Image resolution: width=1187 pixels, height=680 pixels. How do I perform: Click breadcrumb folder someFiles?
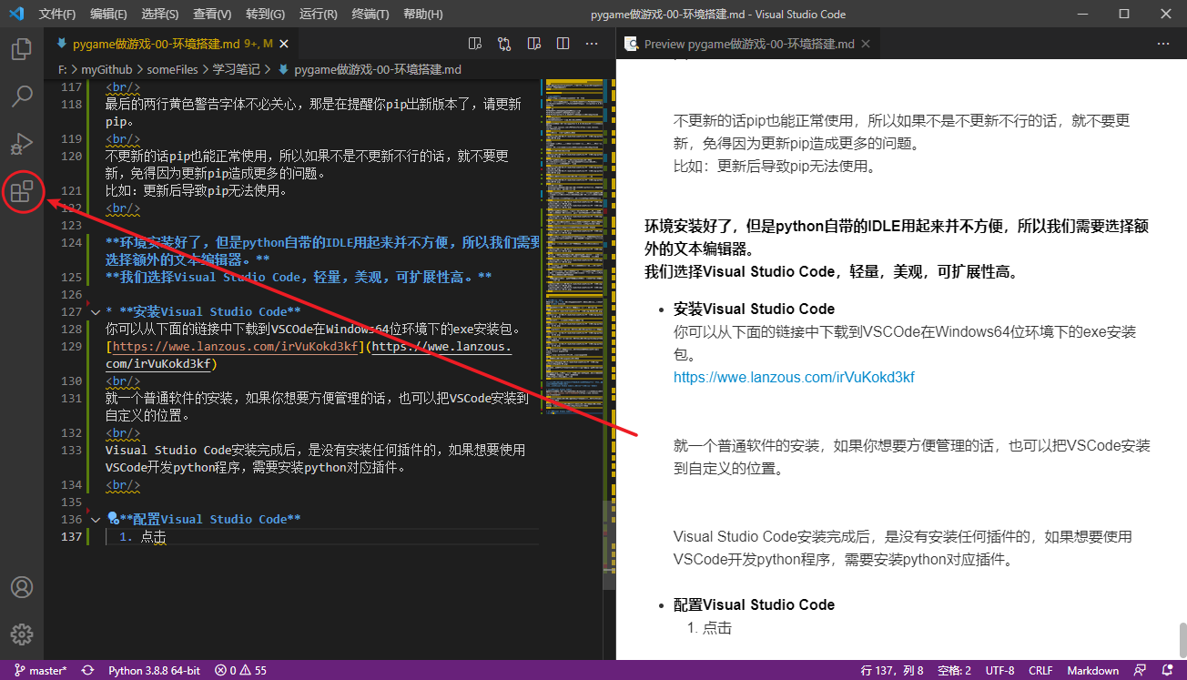point(171,69)
